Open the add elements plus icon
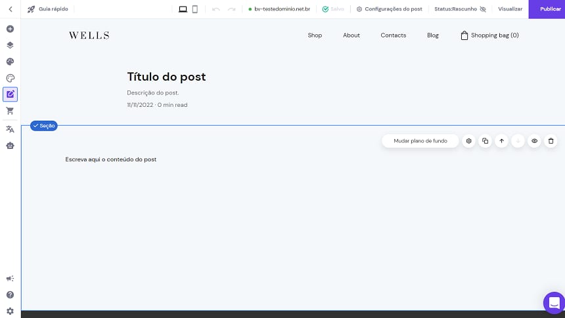The image size is (565, 318). [x=10, y=29]
